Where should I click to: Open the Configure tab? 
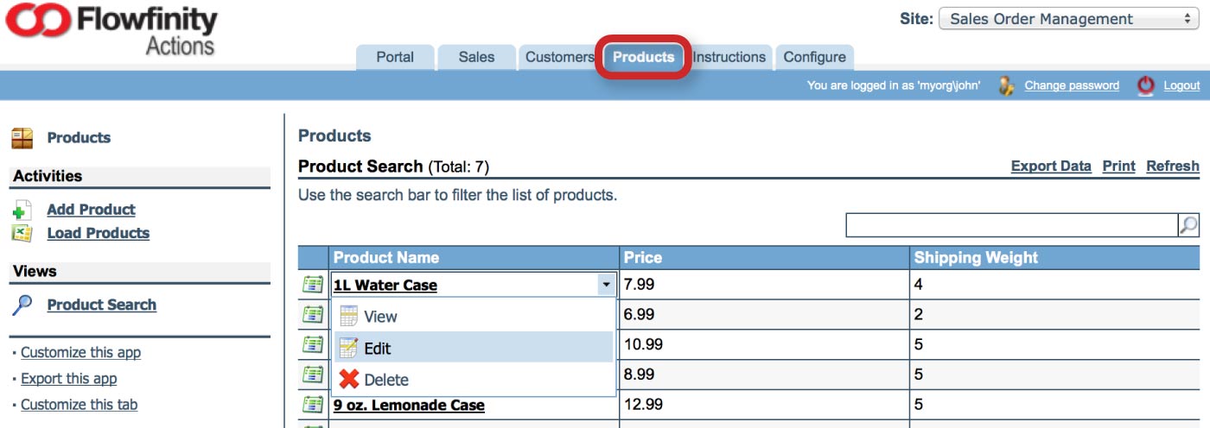coord(814,57)
